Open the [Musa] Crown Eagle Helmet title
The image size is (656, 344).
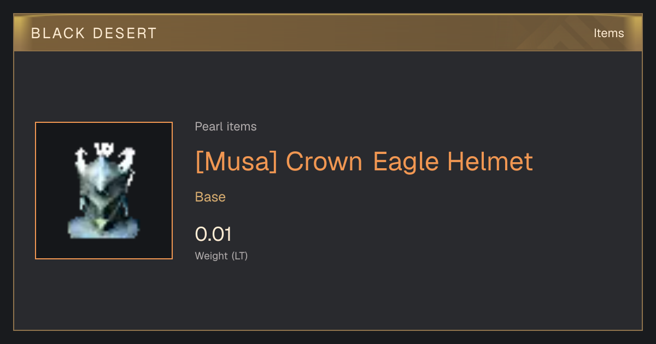tap(364, 162)
